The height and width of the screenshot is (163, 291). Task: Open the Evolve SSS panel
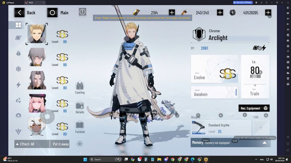coord(214,69)
